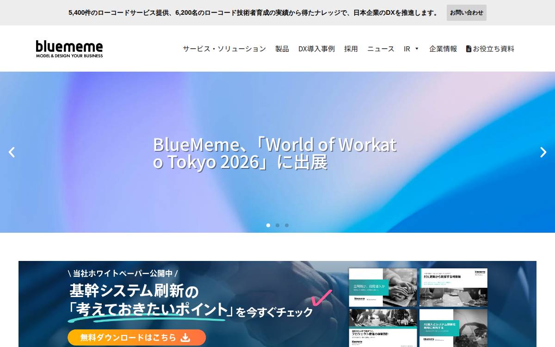Click EOL更新 whitepaper thumbnail
The image size is (555, 347).
[453, 287]
